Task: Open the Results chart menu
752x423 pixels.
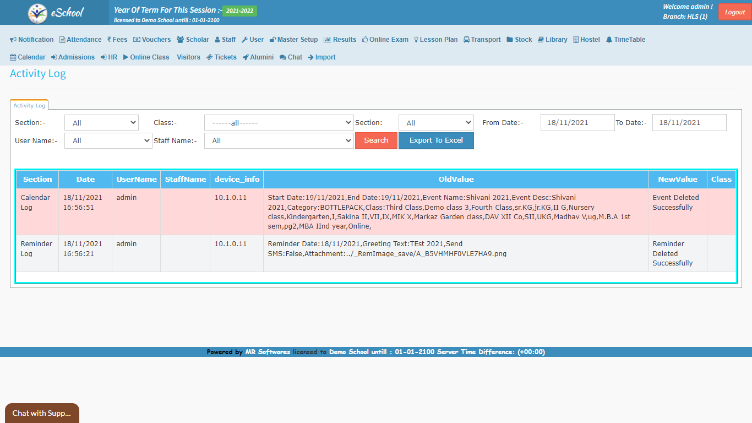Action: pyautogui.click(x=340, y=40)
